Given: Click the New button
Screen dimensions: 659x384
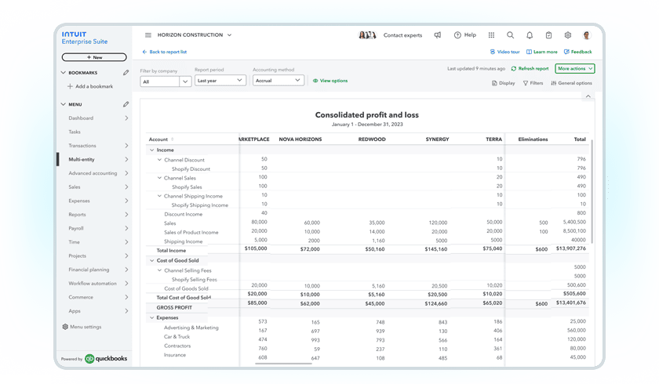Looking at the screenshot, I should [94, 57].
